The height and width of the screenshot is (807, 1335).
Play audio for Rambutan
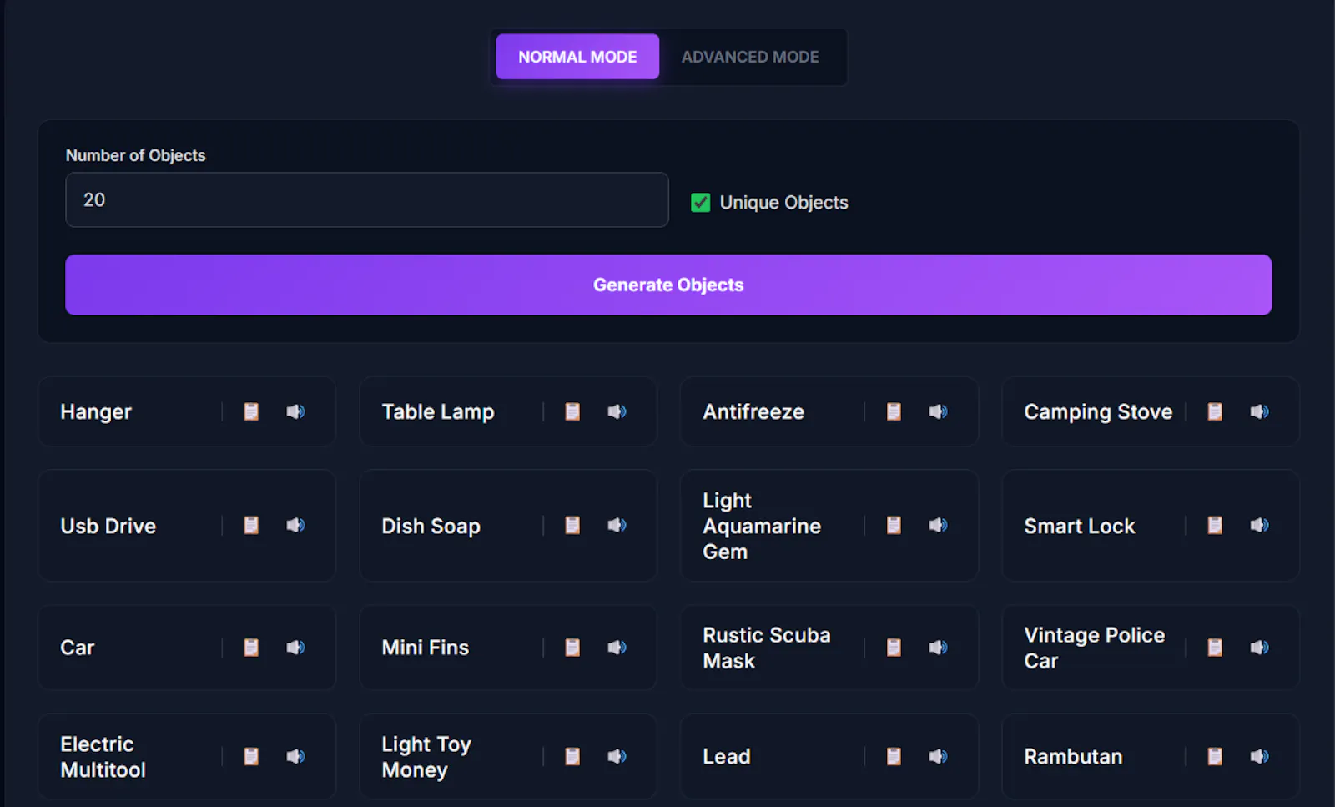[x=1259, y=756]
